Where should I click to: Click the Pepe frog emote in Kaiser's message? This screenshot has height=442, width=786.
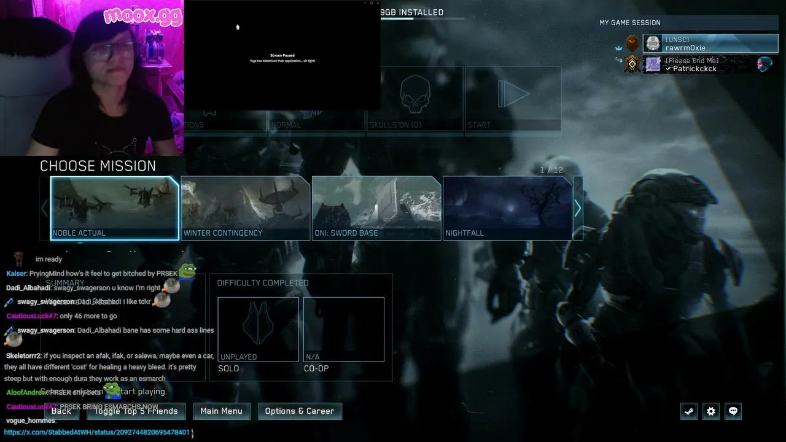click(x=187, y=271)
